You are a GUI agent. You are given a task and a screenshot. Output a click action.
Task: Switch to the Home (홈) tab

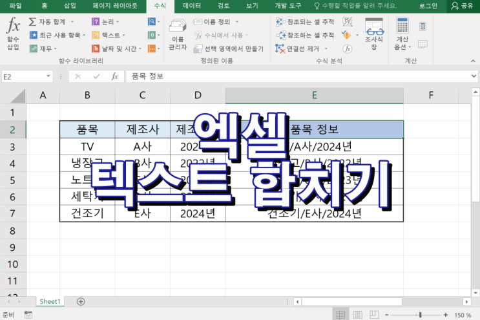(45, 6)
